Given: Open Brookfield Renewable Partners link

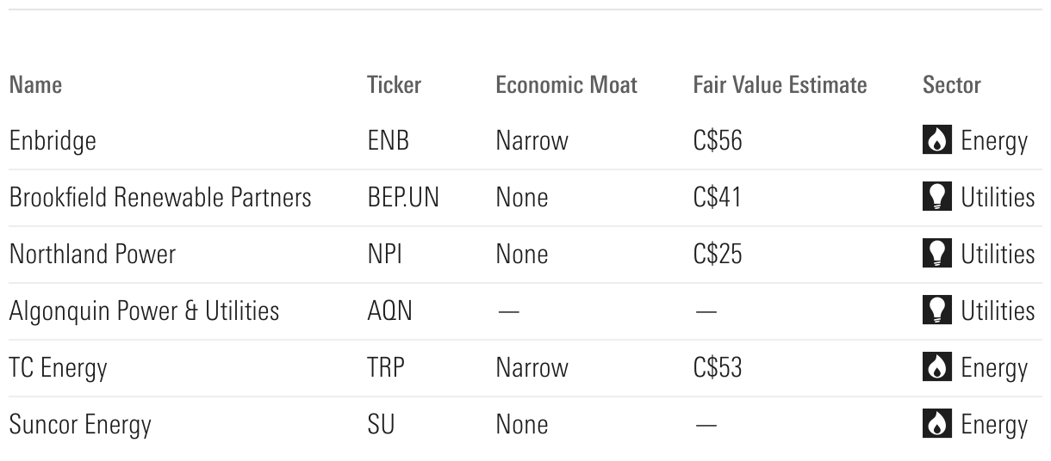Looking at the screenshot, I should pos(160,198).
